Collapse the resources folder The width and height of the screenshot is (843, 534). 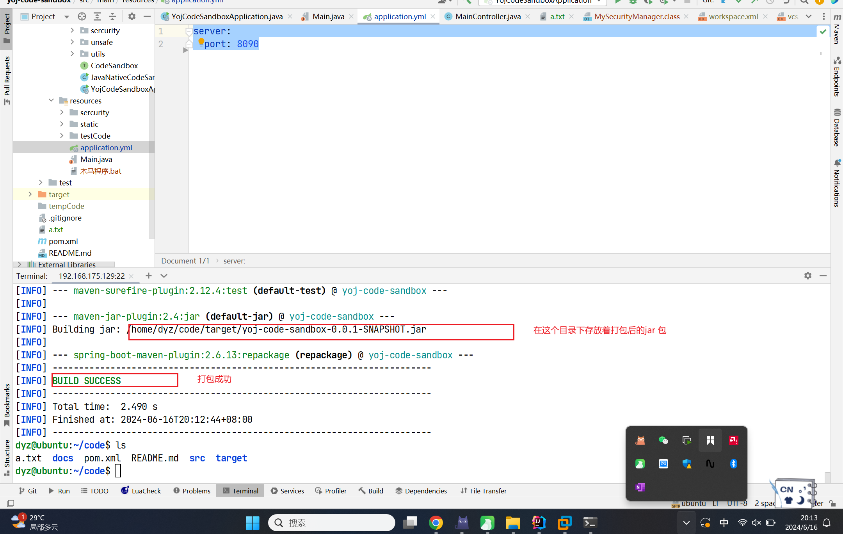(x=51, y=100)
